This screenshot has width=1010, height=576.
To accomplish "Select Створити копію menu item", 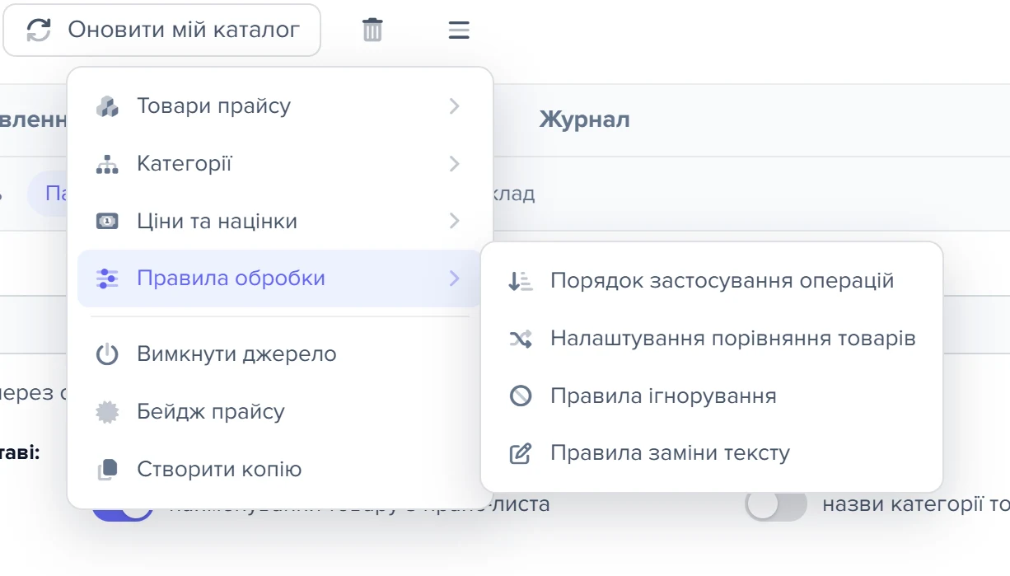I will pos(280,470).
